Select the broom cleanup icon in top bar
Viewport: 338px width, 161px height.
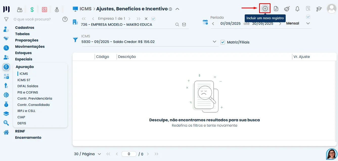pyautogui.click(x=287, y=8)
